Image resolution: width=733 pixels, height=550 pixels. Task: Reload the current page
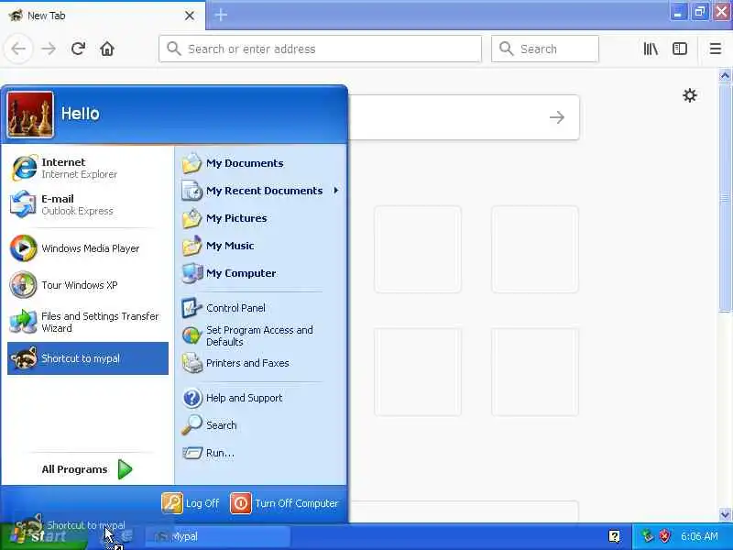click(x=78, y=49)
